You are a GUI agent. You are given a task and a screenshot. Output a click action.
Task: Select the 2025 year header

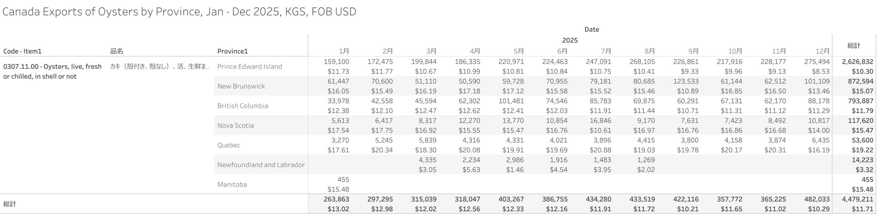tap(570, 40)
